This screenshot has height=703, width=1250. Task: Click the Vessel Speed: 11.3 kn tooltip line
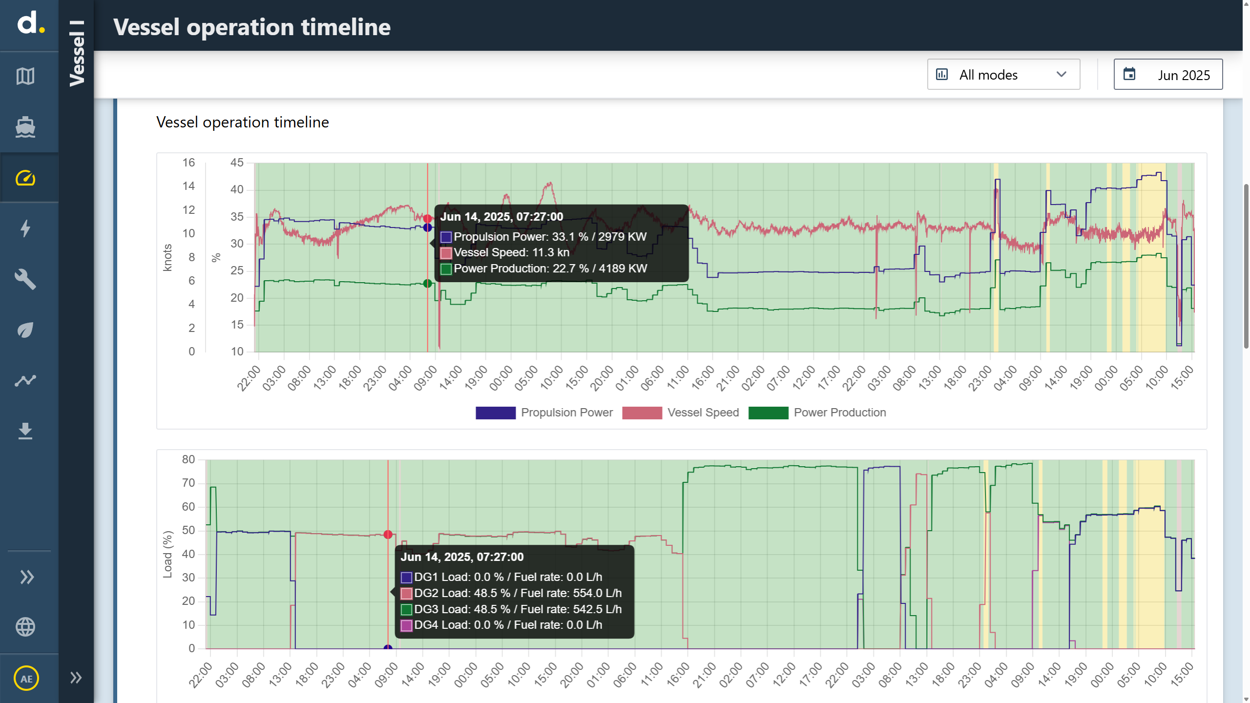(505, 252)
